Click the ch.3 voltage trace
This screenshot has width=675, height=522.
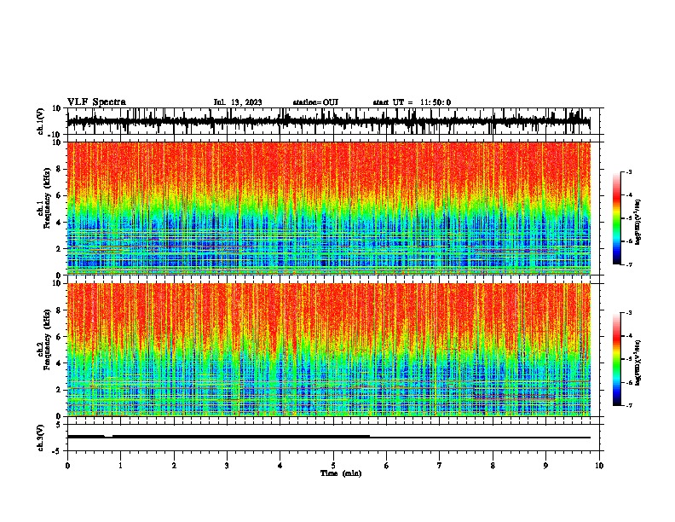329,438
